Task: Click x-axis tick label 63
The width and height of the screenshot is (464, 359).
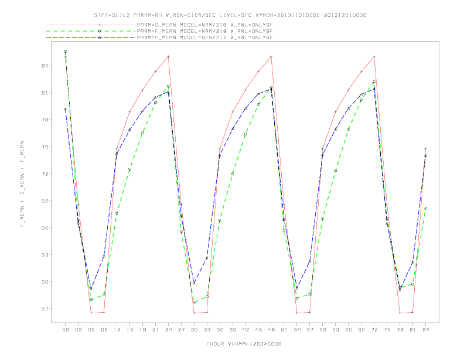Action: [x=336, y=330]
